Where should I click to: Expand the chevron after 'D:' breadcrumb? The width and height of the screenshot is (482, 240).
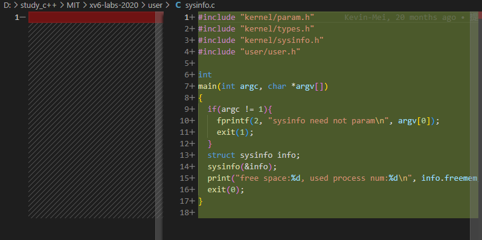[x=16, y=5]
